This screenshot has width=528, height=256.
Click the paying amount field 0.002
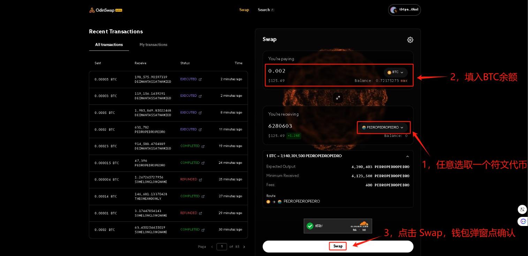pos(277,71)
